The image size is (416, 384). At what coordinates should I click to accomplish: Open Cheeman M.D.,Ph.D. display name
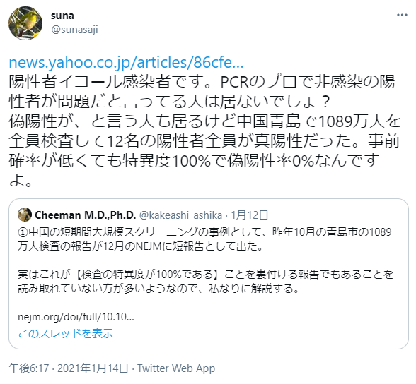[86, 215]
